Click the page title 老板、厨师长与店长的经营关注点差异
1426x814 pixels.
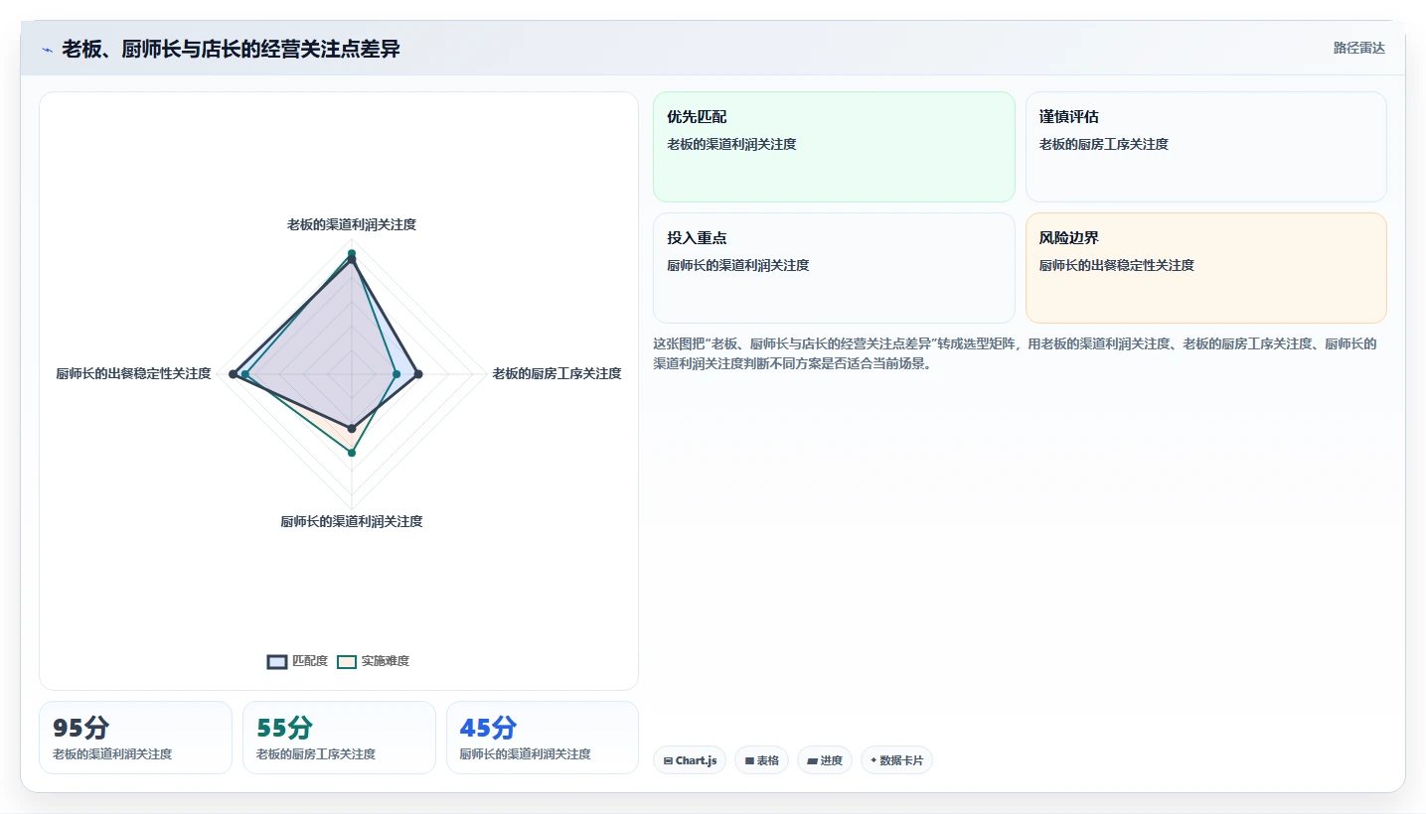(x=231, y=49)
